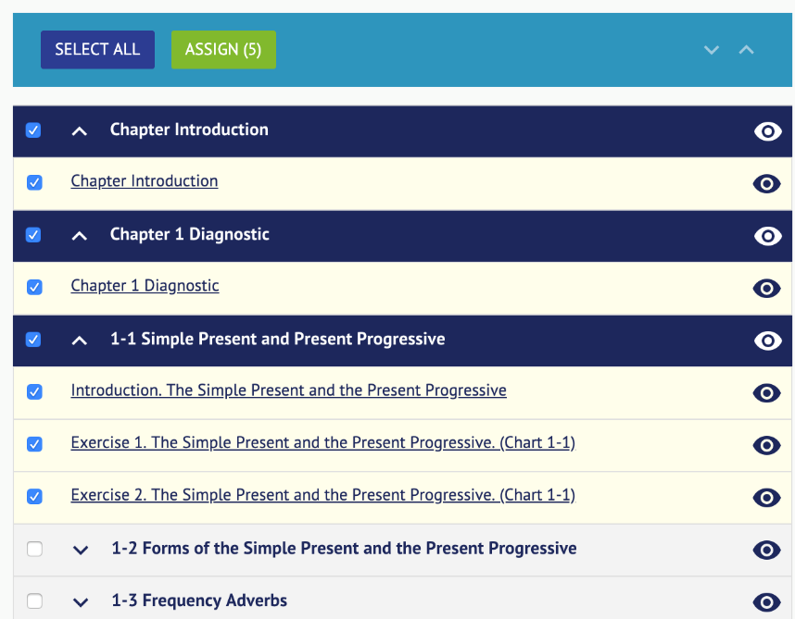Open eye preview for Chapter 1 Diagnostic item
The height and width of the screenshot is (619, 795).
(767, 288)
